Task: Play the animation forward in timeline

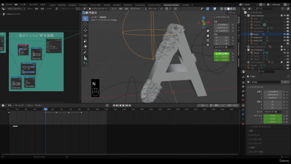Action: coord(123,105)
